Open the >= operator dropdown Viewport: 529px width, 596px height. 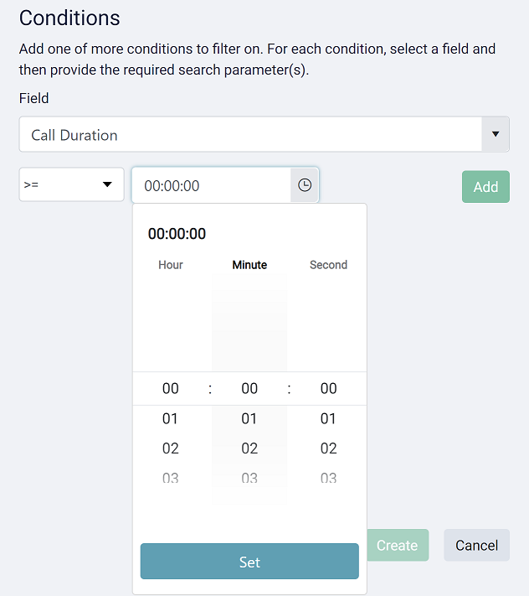[72, 185]
